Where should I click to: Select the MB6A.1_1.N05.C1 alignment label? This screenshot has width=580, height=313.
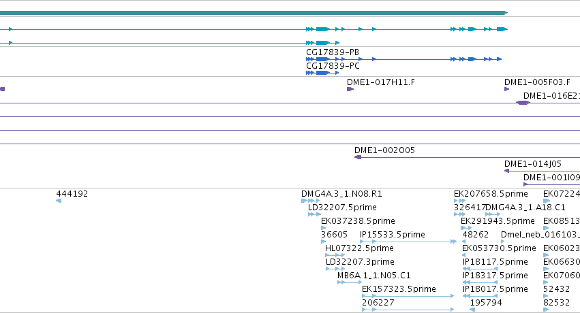click(x=374, y=276)
